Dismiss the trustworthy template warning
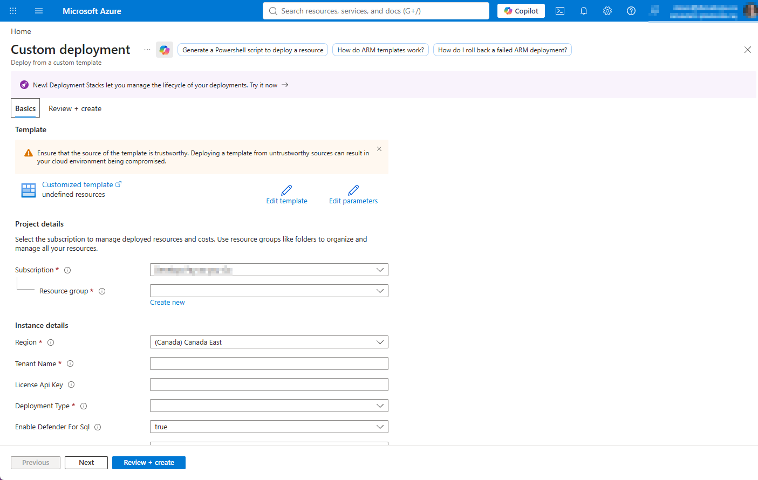This screenshot has height=480, width=758. pyautogui.click(x=379, y=149)
